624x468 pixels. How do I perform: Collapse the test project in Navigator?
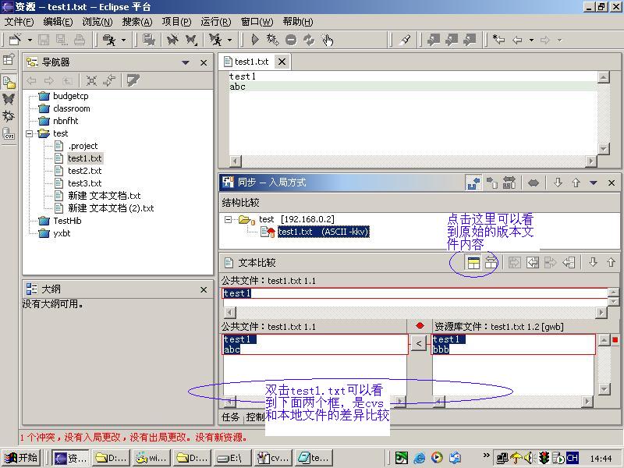[x=29, y=133]
